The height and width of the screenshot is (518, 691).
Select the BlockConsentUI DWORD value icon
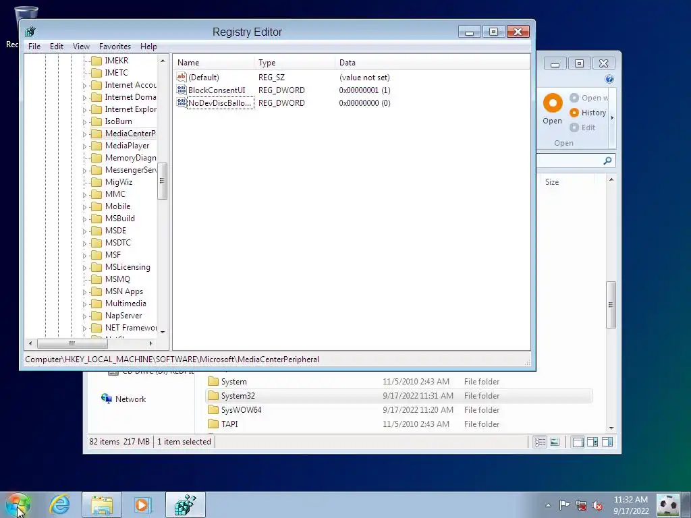(182, 90)
